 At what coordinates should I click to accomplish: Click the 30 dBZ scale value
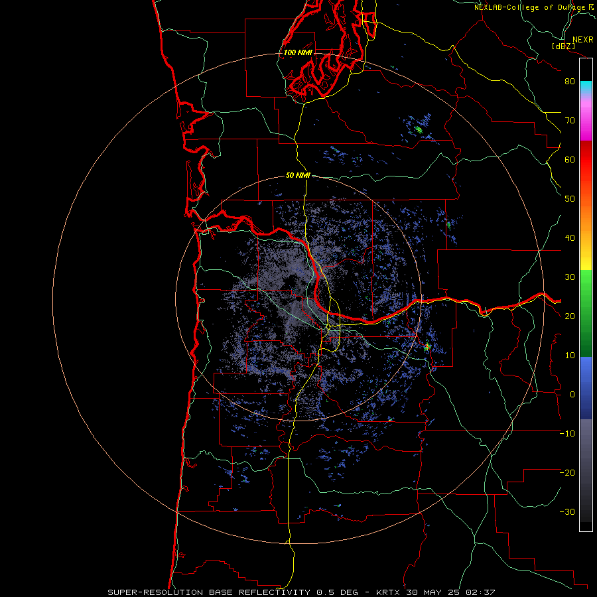[570, 277]
